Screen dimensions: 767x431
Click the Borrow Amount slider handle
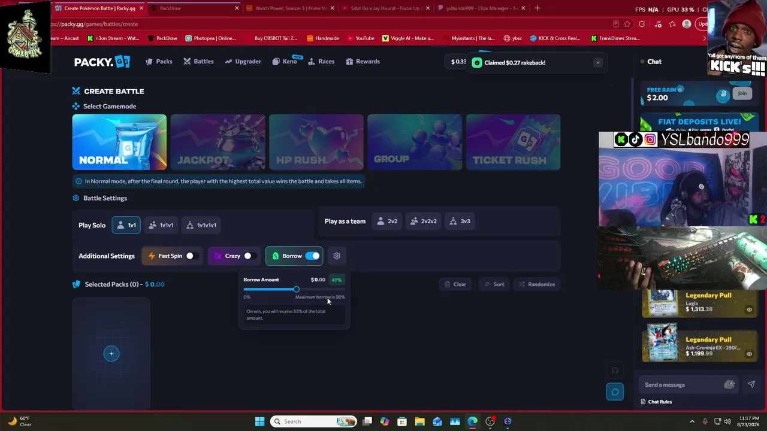pyautogui.click(x=296, y=290)
